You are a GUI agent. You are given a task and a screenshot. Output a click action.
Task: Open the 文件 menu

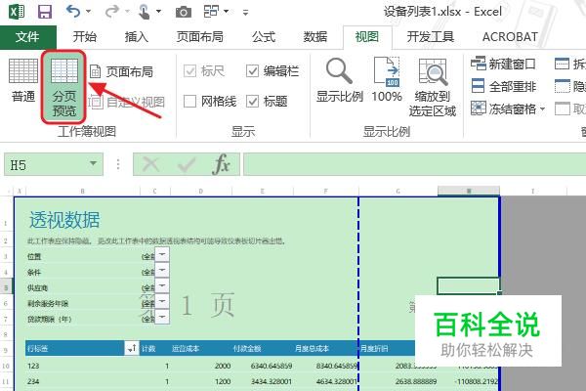[x=28, y=37]
